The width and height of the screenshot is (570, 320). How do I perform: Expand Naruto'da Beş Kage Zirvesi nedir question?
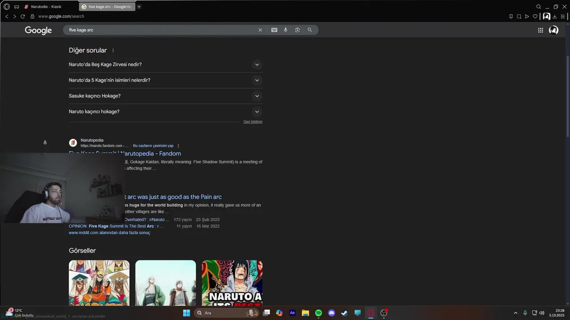[166, 64]
